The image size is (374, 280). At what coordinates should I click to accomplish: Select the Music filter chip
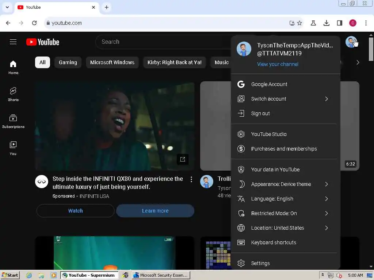(221, 62)
